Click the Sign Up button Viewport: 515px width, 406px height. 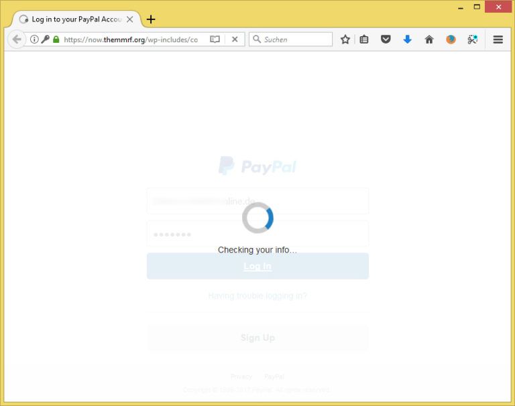coord(257,338)
